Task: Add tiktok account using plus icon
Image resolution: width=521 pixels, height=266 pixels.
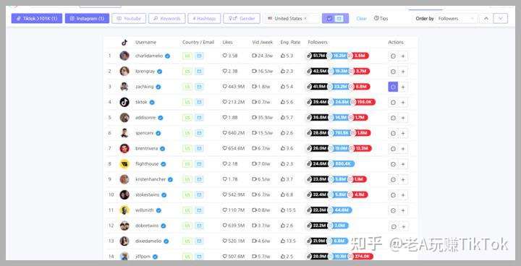Action: pos(403,103)
